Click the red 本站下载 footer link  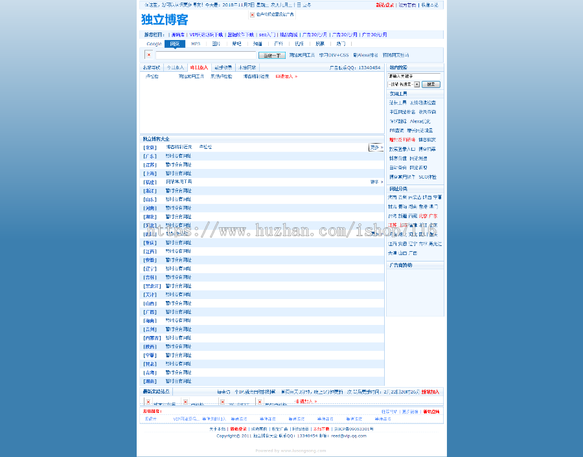point(321,429)
